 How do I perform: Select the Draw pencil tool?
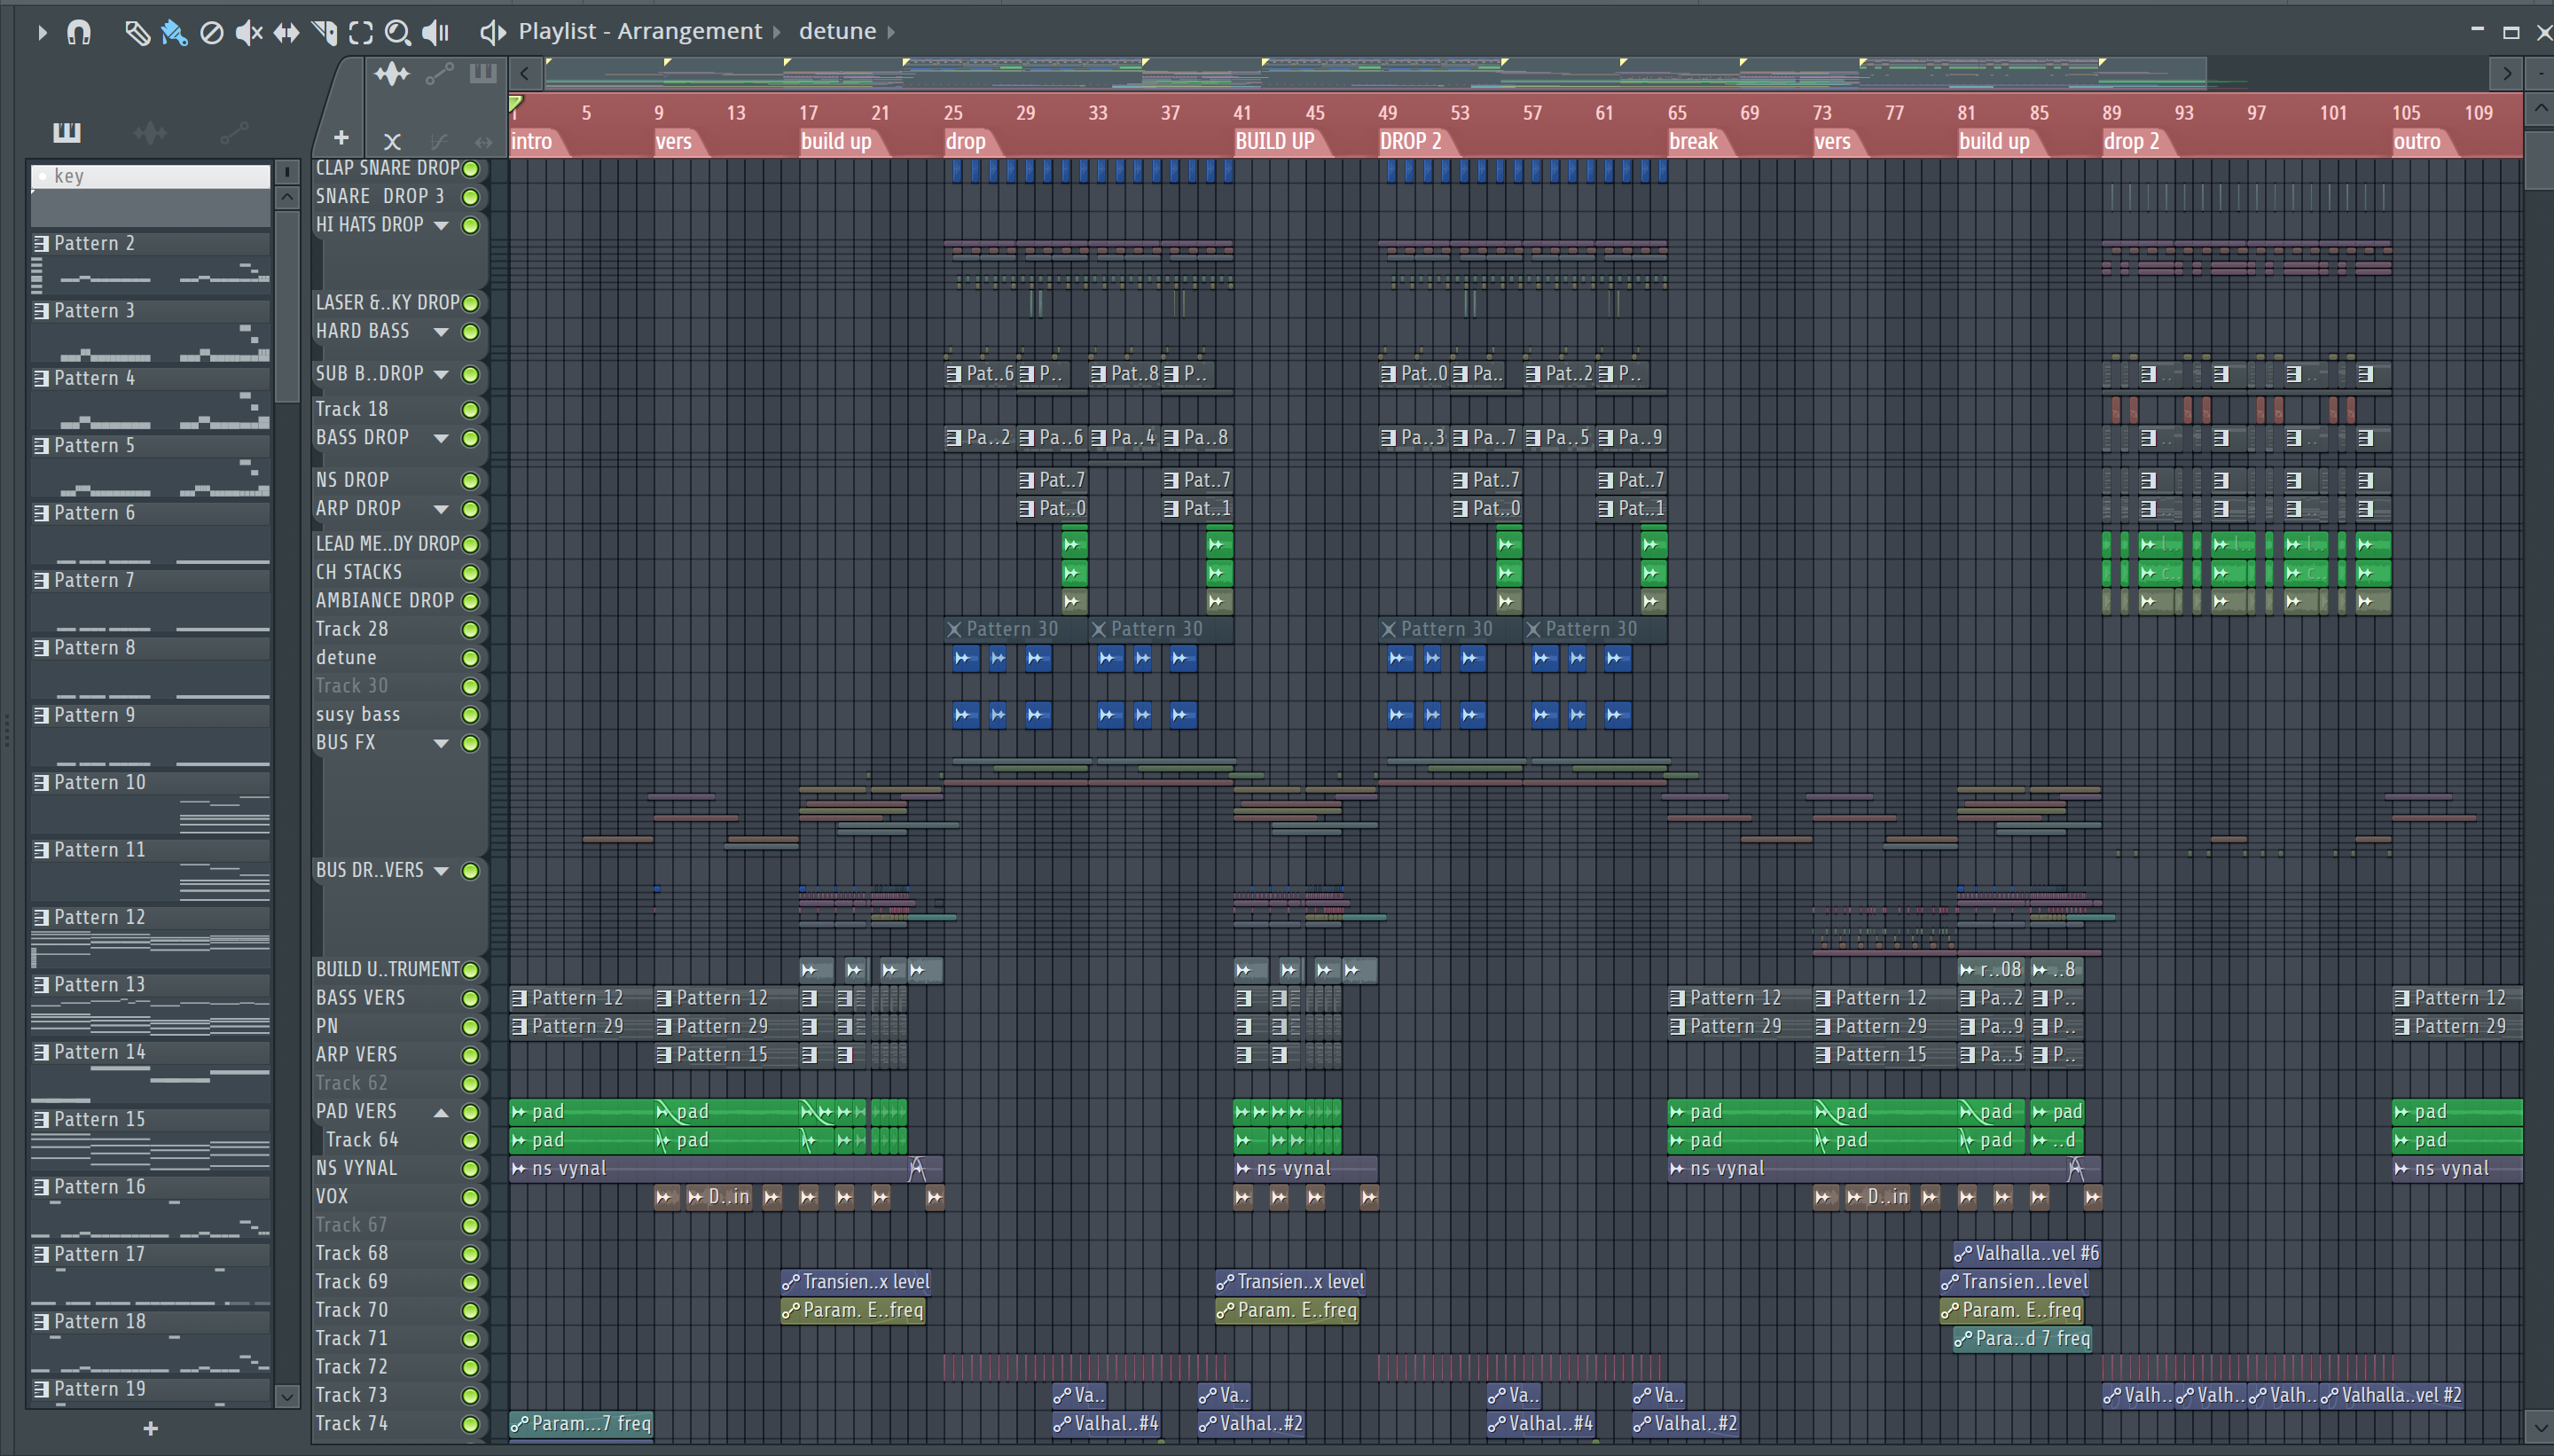pos(137,33)
